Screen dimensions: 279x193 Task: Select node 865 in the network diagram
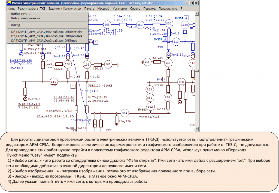[x=107, y=25]
